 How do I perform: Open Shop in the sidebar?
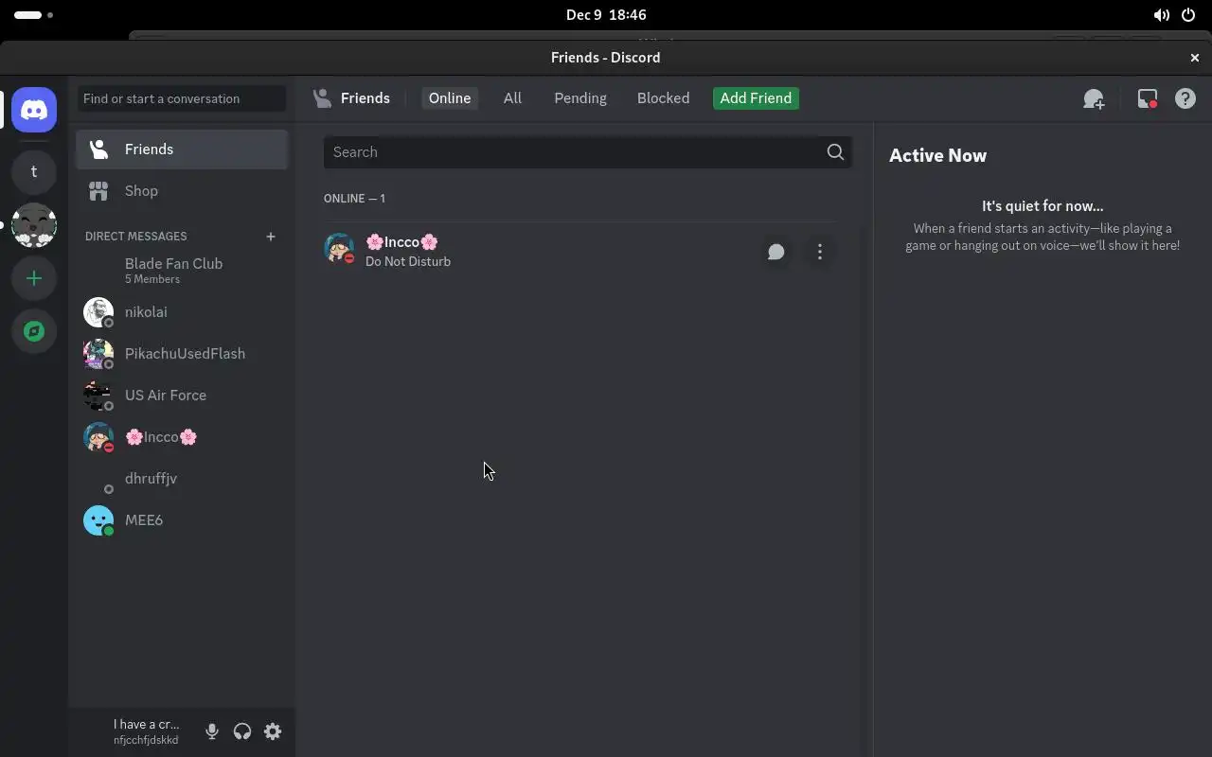tap(182, 191)
